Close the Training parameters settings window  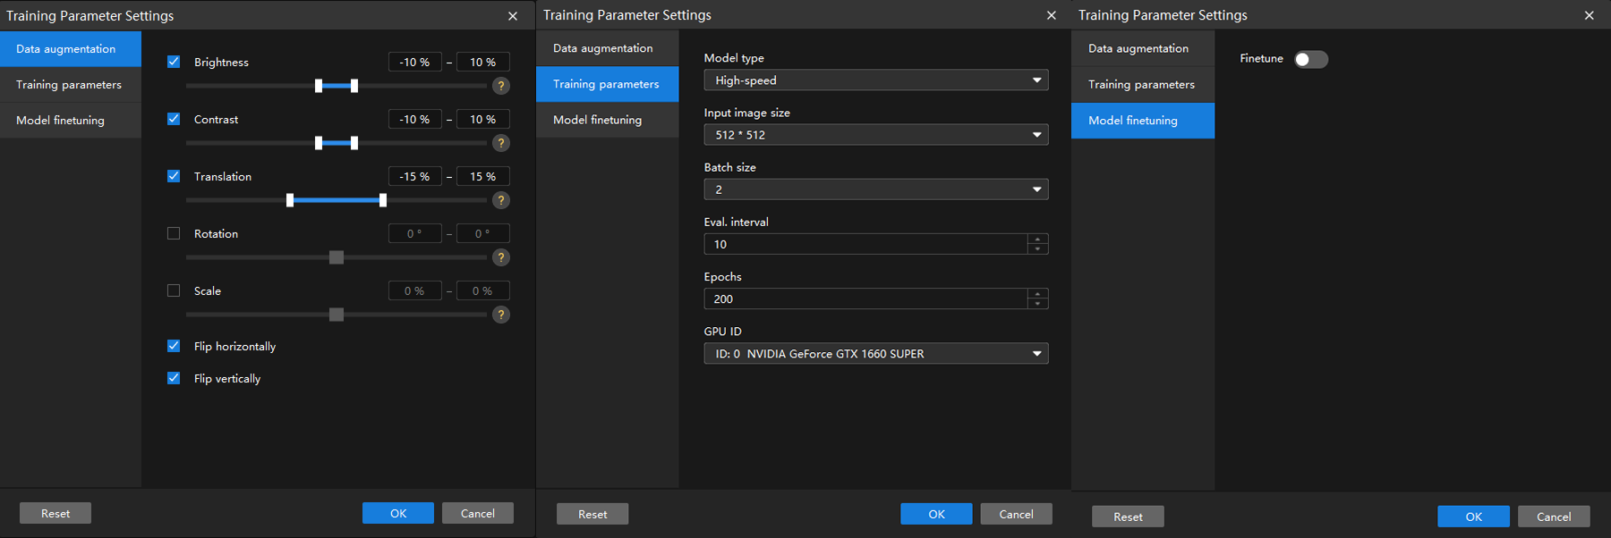click(x=1052, y=15)
